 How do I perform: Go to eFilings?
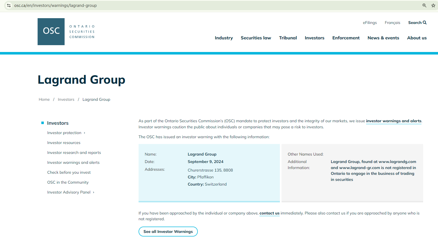tap(370, 23)
